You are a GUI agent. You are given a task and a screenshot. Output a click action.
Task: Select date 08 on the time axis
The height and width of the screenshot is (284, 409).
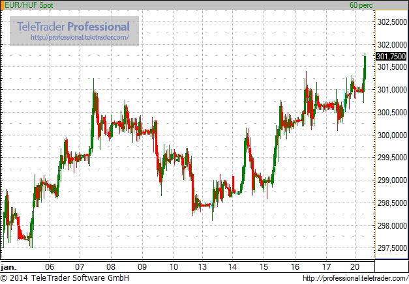point(112,267)
